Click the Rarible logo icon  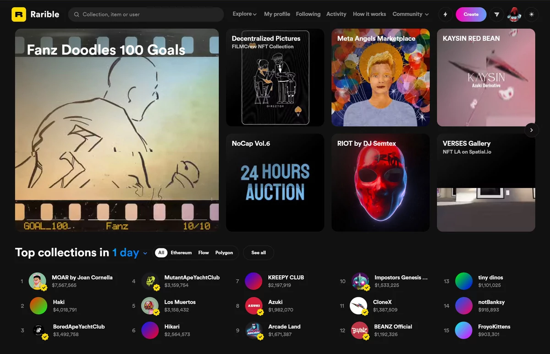click(x=19, y=14)
